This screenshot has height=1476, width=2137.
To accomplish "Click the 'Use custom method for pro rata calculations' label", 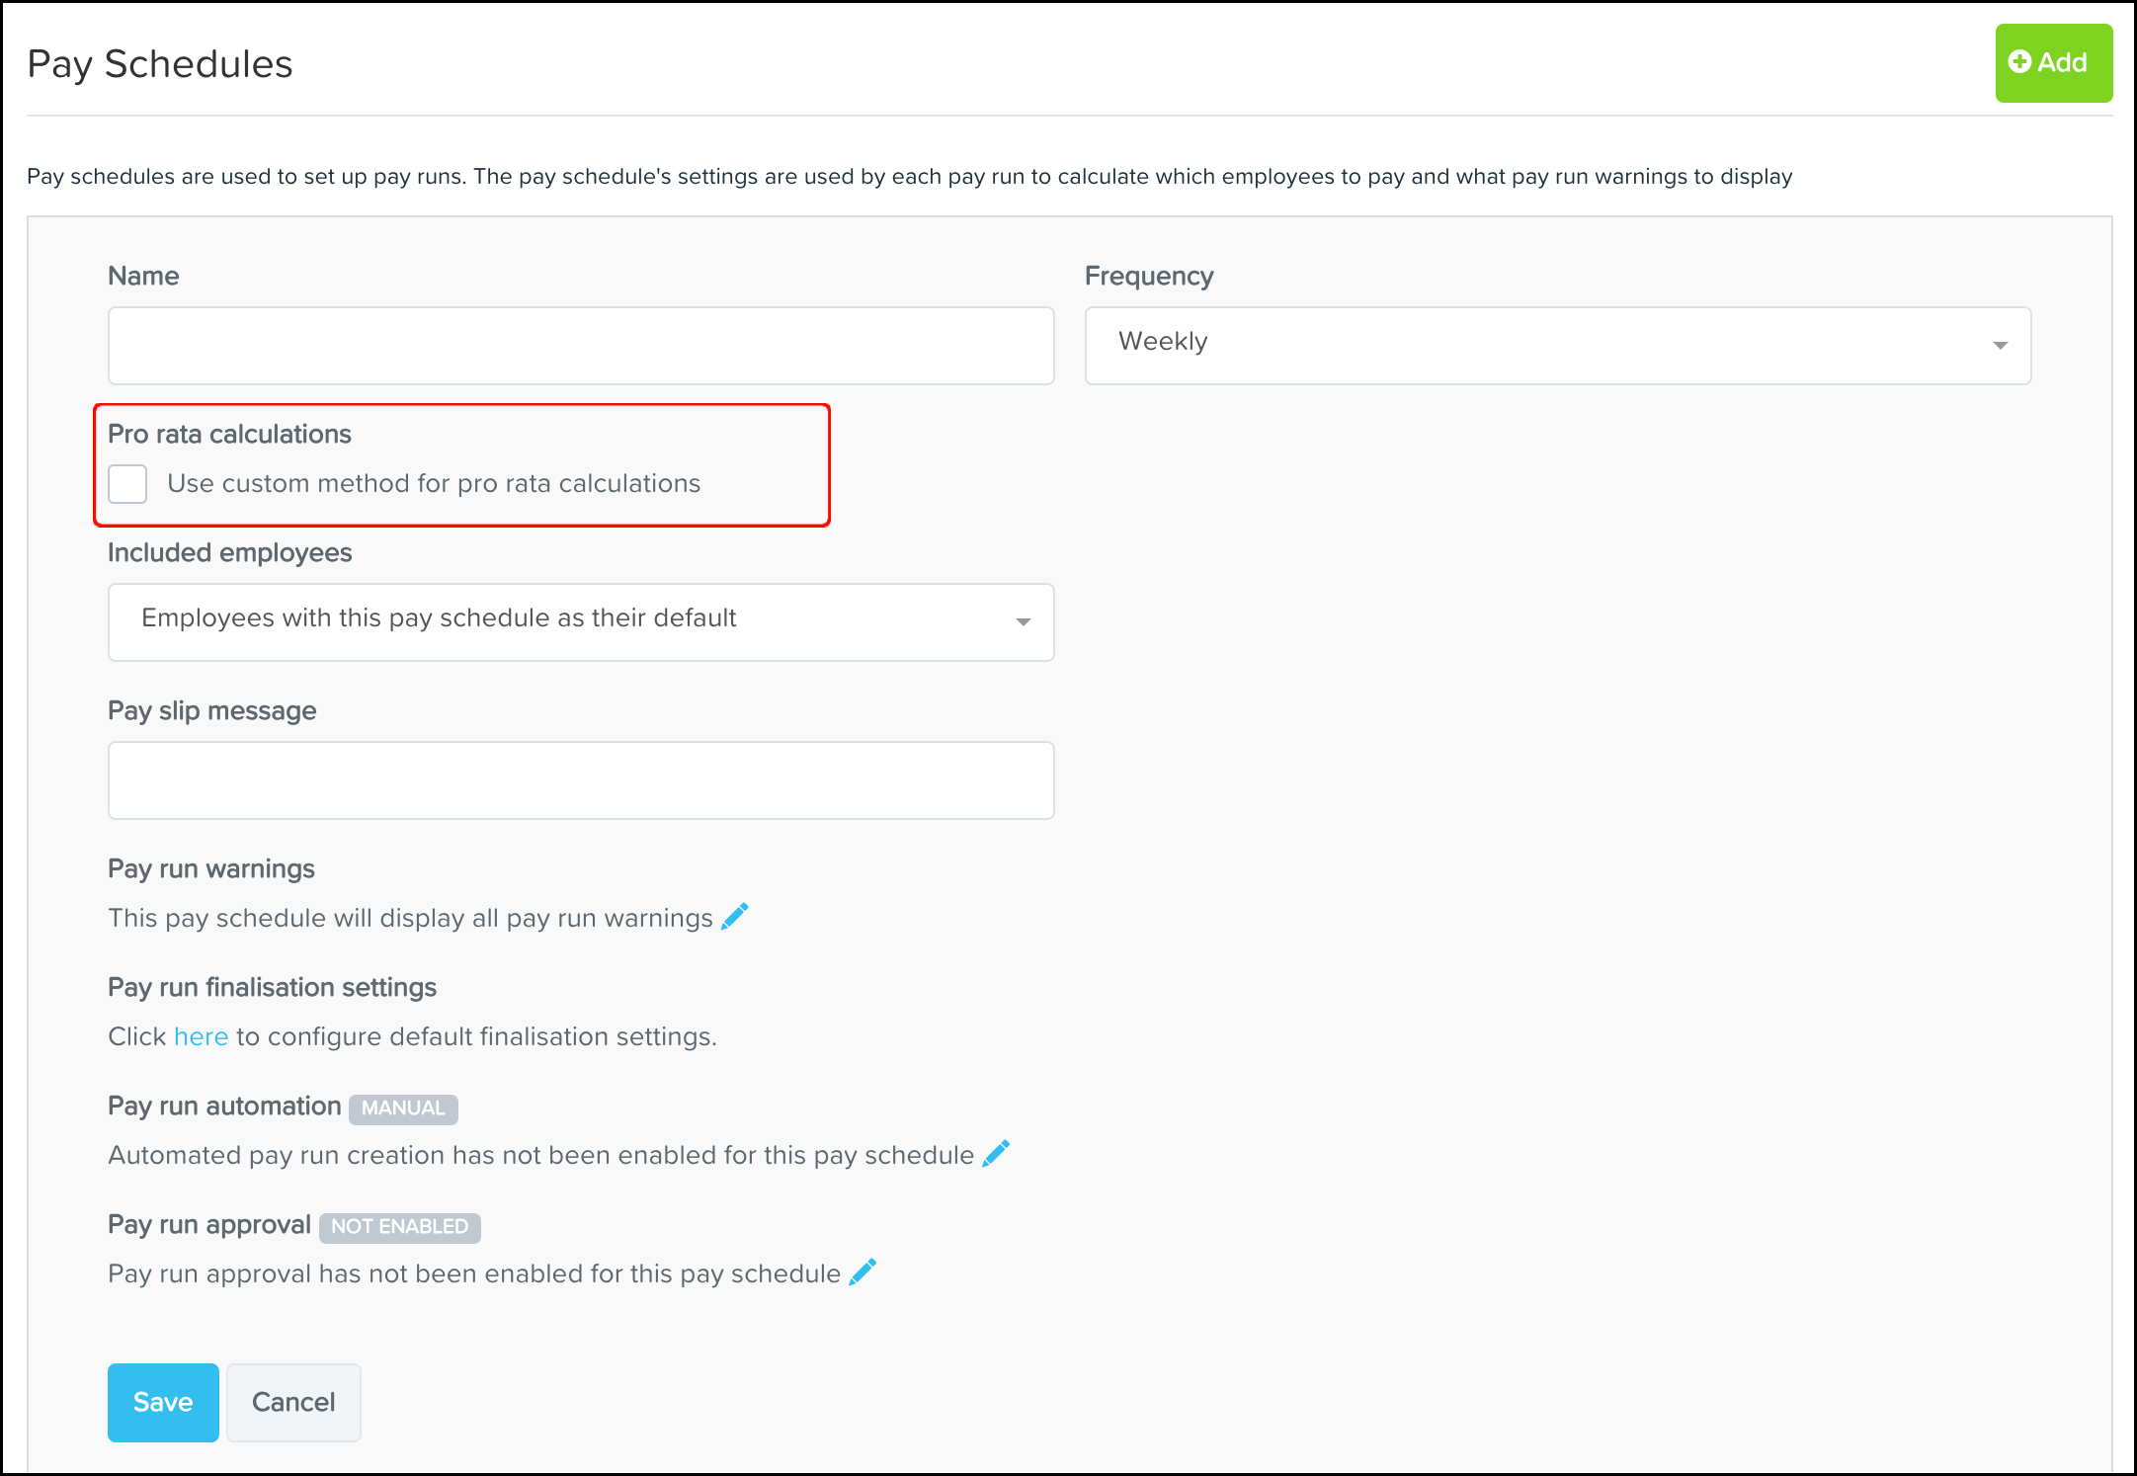I will click(433, 484).
